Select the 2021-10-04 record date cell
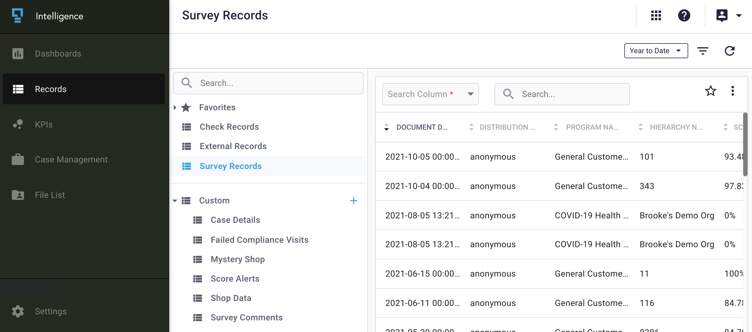 point(422,186)
